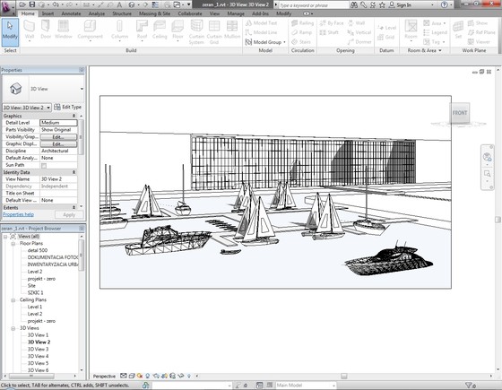Open the Floor tool
This screenshot has height=390, width=502.
coord(177,30)
